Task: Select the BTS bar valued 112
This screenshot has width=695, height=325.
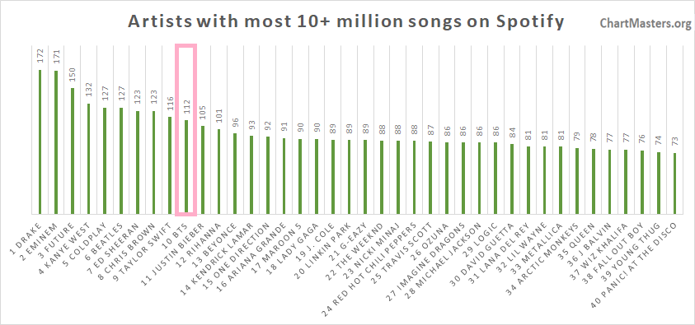Action: click(x=186, y=167)
